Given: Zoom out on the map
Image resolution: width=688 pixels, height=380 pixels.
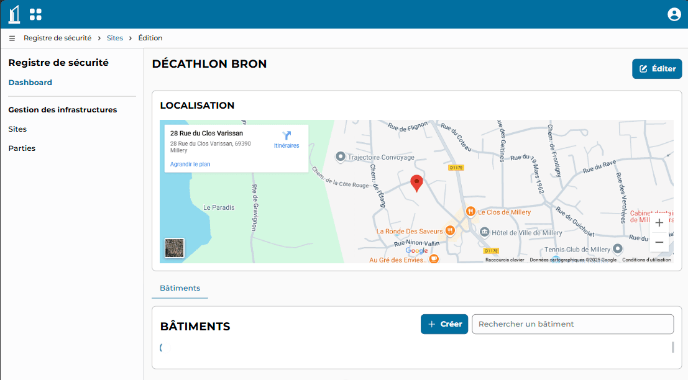Looking at the screenshot, I should tap(659, 242).
